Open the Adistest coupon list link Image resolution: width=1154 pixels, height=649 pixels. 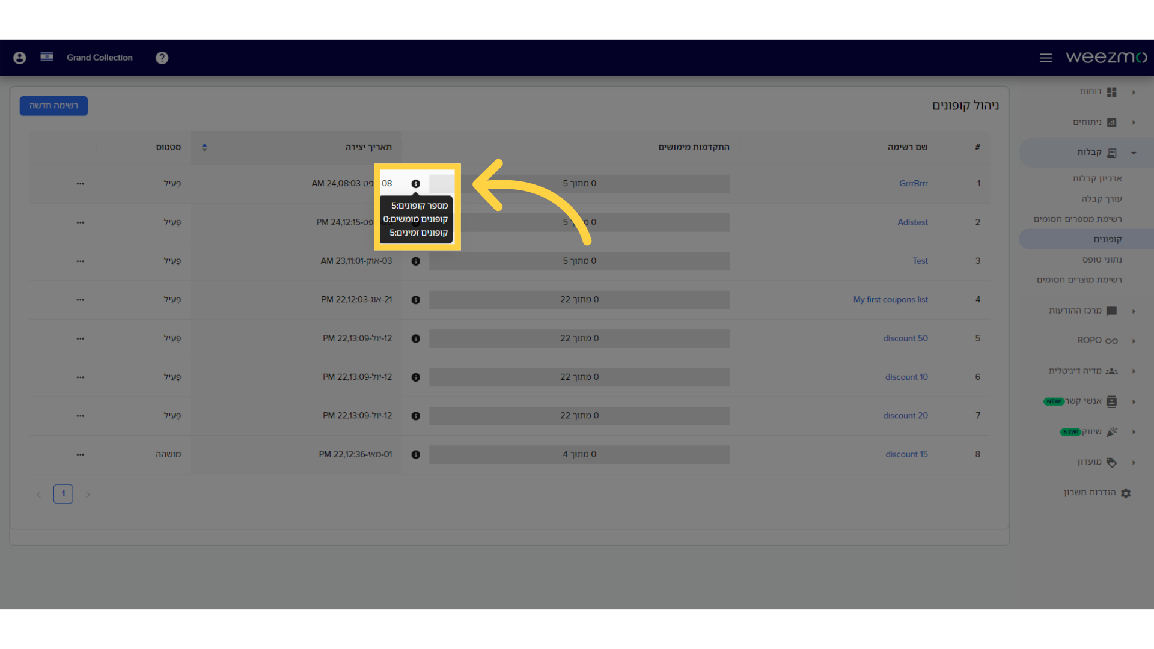912,222
